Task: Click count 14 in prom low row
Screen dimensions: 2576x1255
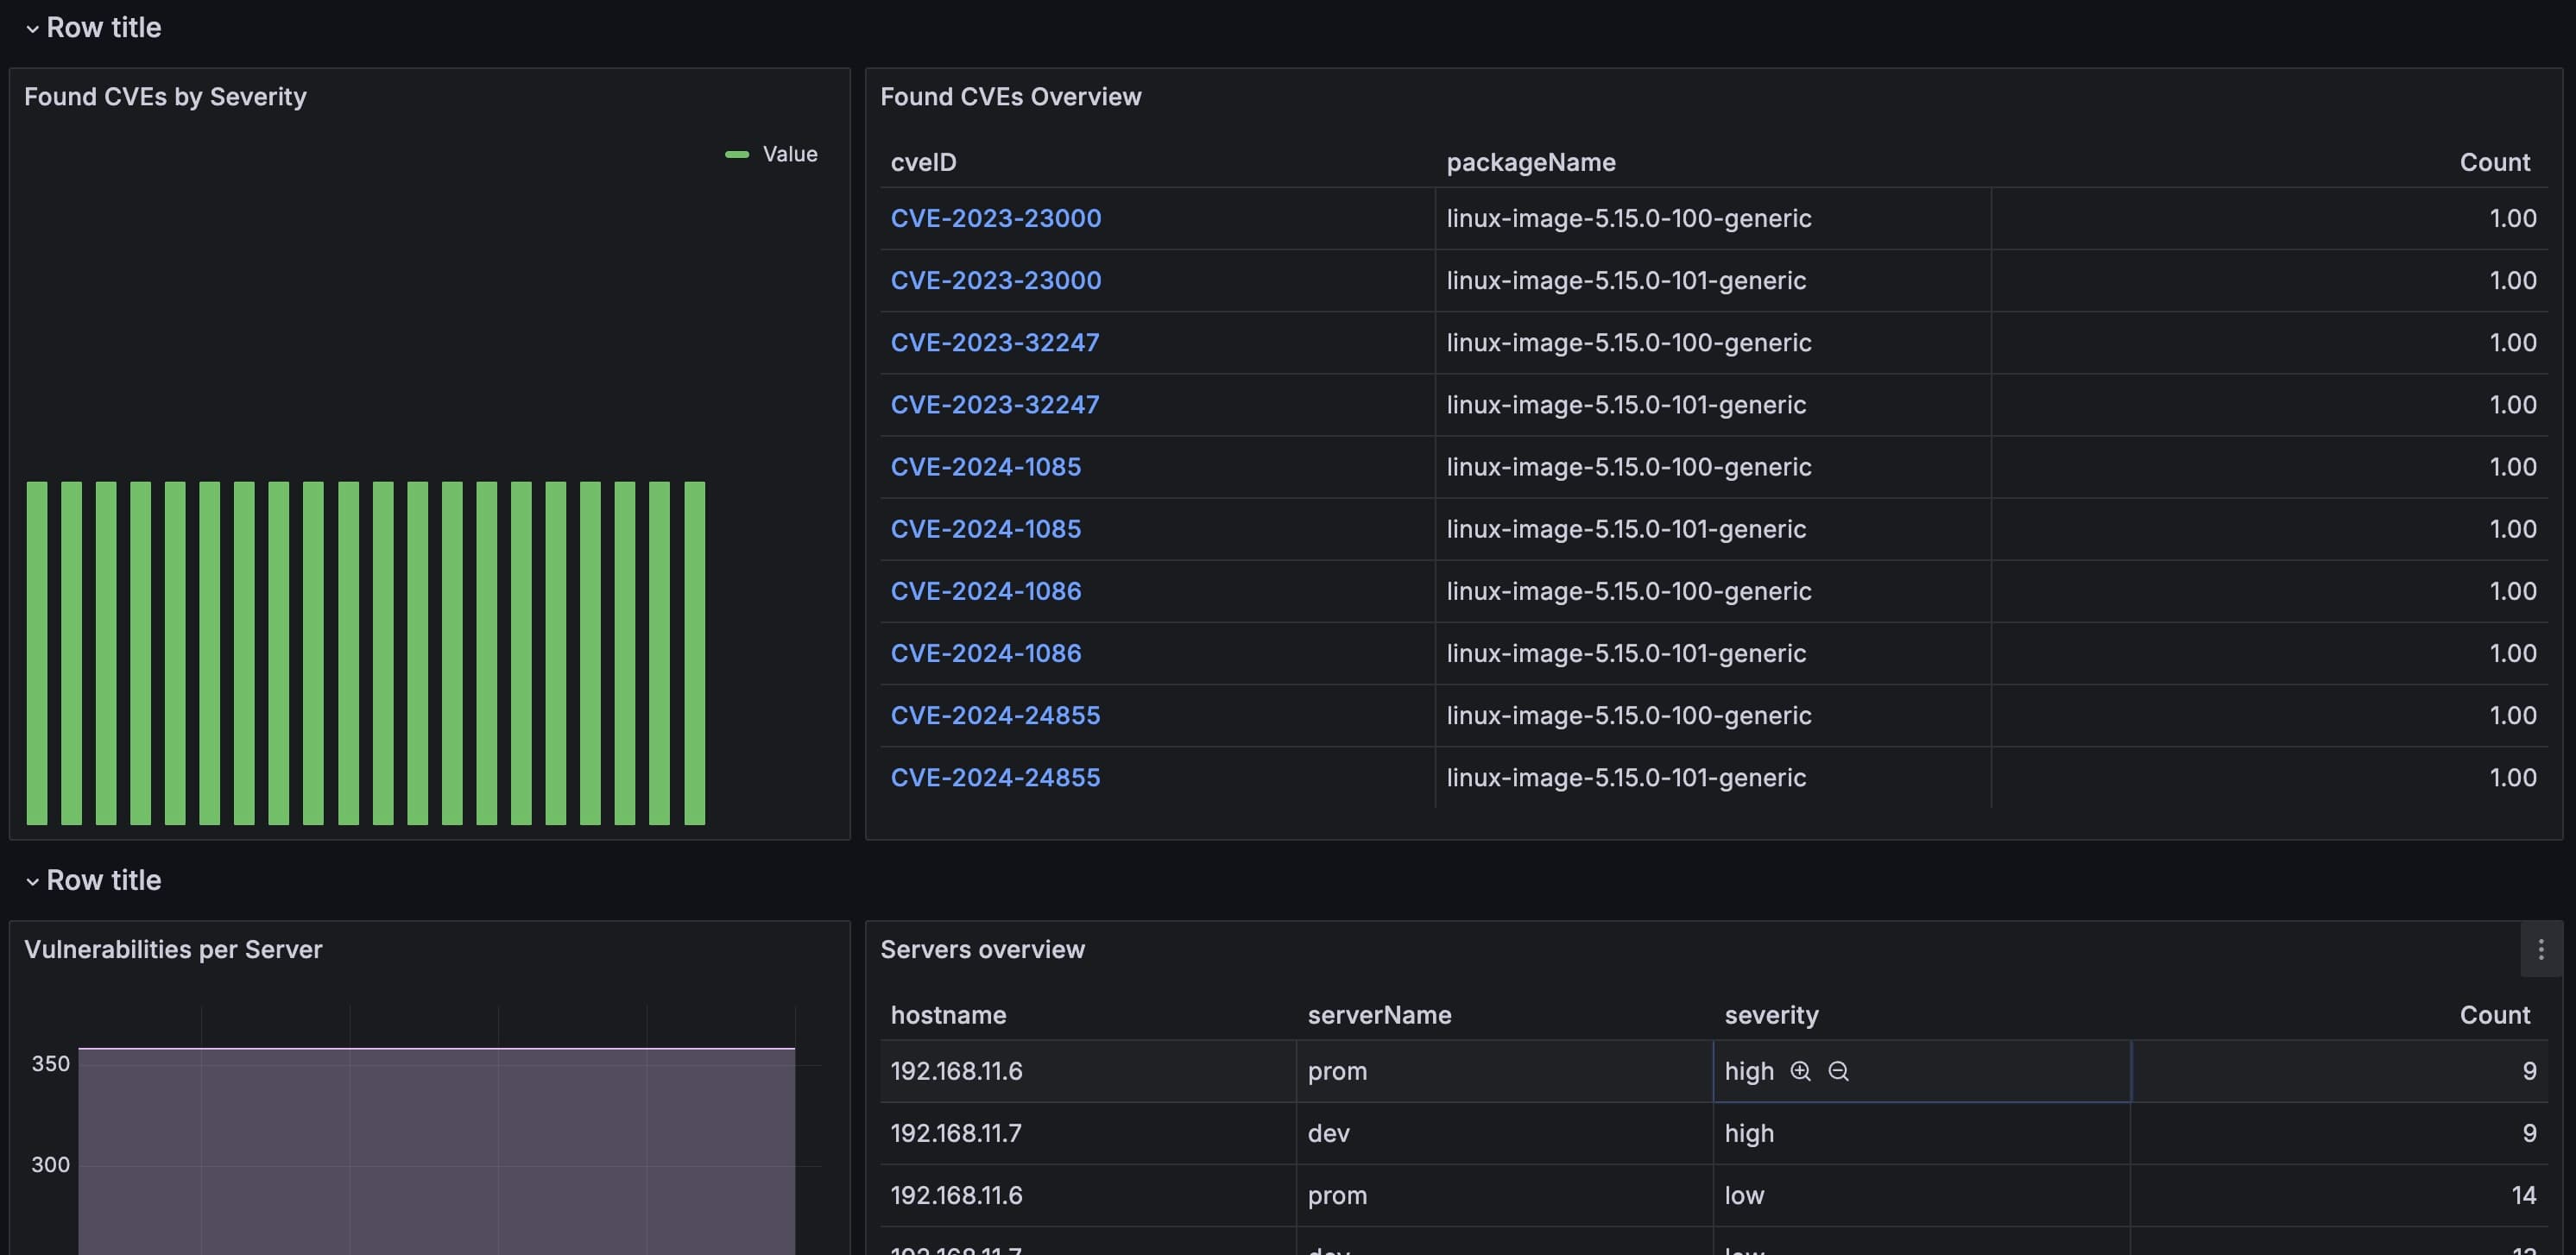Action: 2523,1195
